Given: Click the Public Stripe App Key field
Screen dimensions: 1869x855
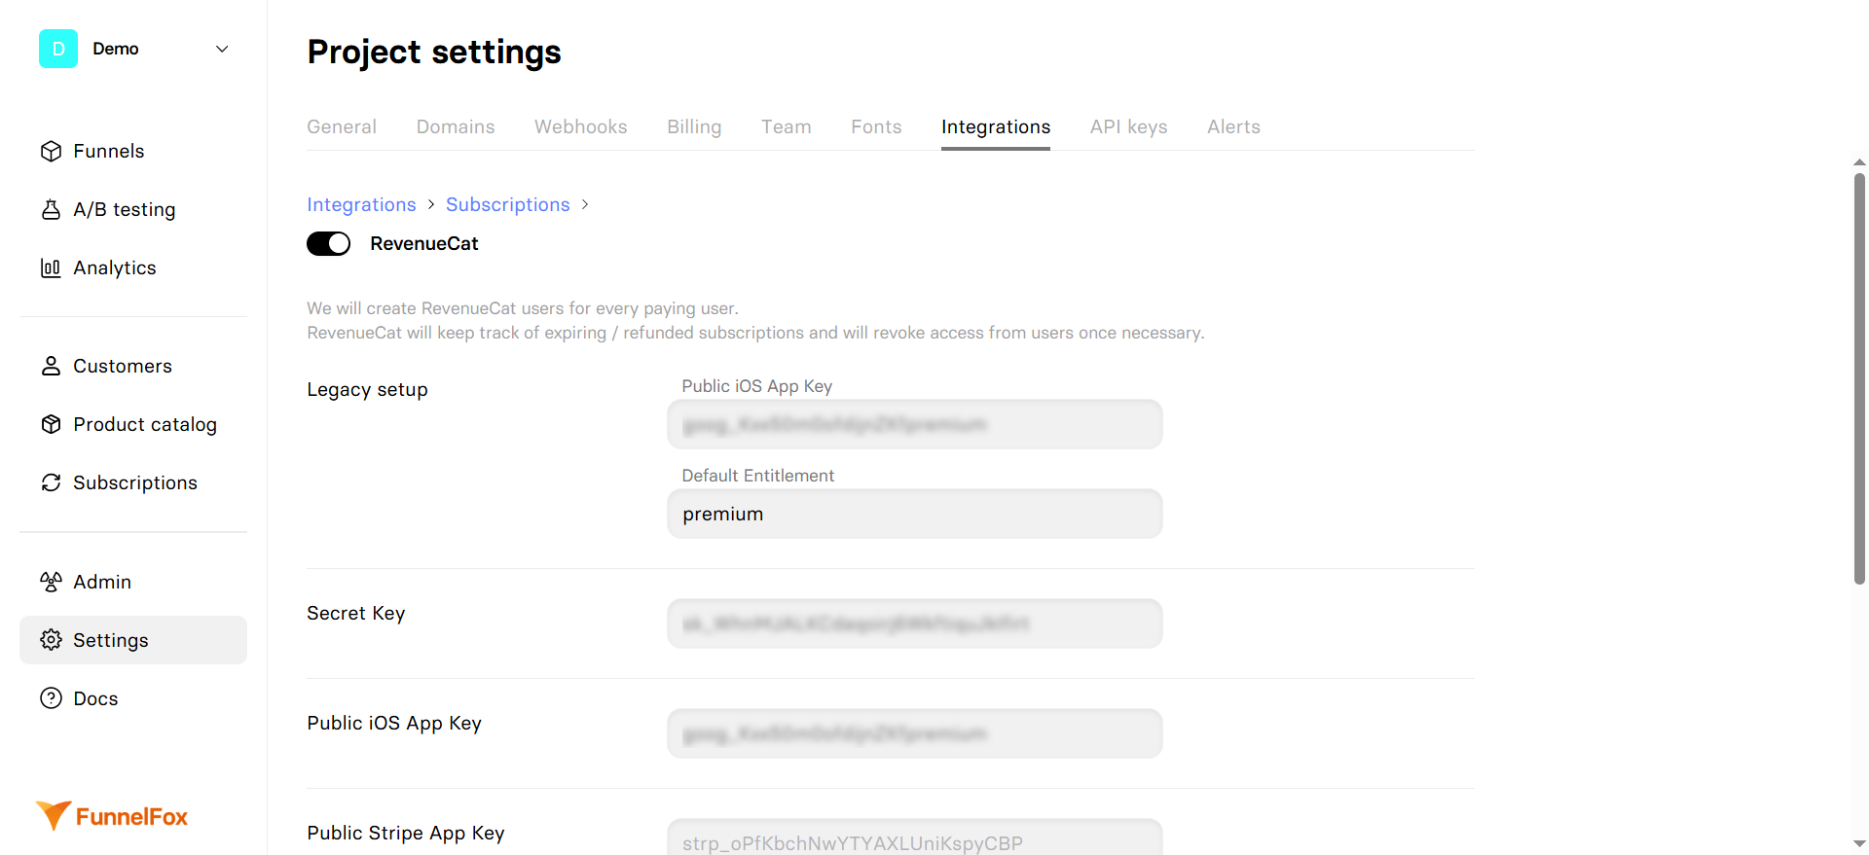Looking at the screenshot, I should click(x=915, y=837).
